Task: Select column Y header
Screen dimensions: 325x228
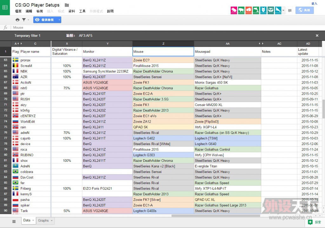Action: coord(107,44)
